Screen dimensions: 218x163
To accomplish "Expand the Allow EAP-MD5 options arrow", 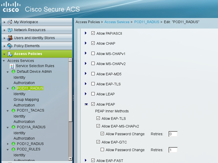I will [x=86, y=74].
